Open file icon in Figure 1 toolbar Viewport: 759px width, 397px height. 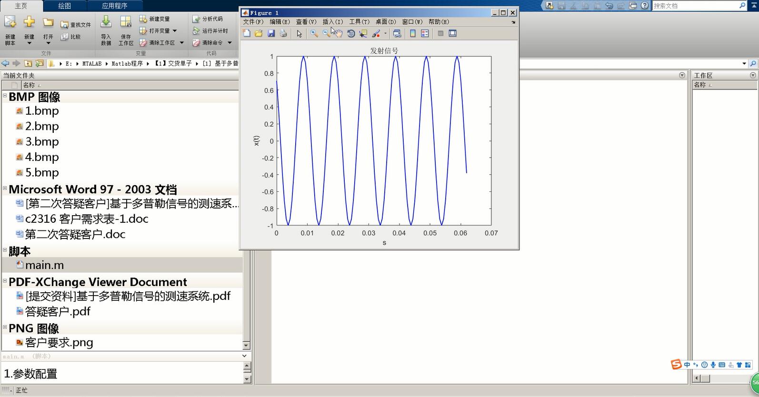(x=259, y=33)
